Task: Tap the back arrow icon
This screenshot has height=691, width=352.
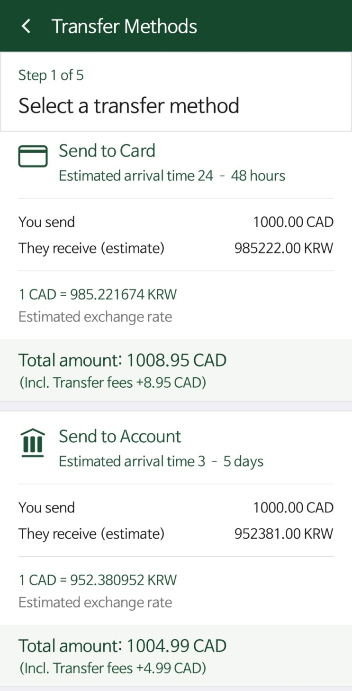Action: point(27,26)
